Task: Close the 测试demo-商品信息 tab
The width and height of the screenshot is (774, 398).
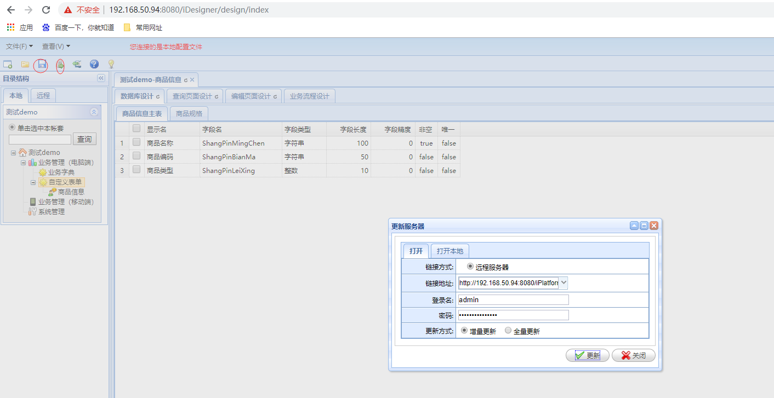Action: point(192,80)
